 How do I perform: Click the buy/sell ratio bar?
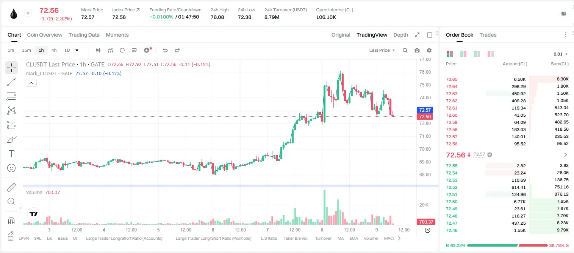click(x=507, y=245)
